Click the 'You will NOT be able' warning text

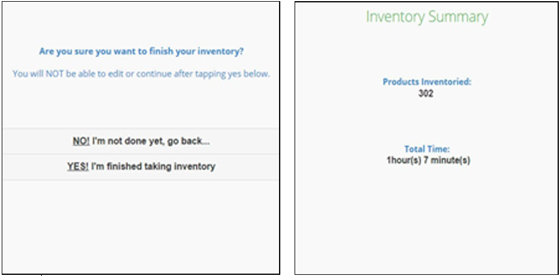pyautogui.click(x=141, y=74)
